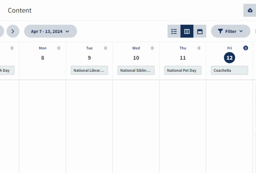Select Wednesday 10 date header

coord(136,58)
